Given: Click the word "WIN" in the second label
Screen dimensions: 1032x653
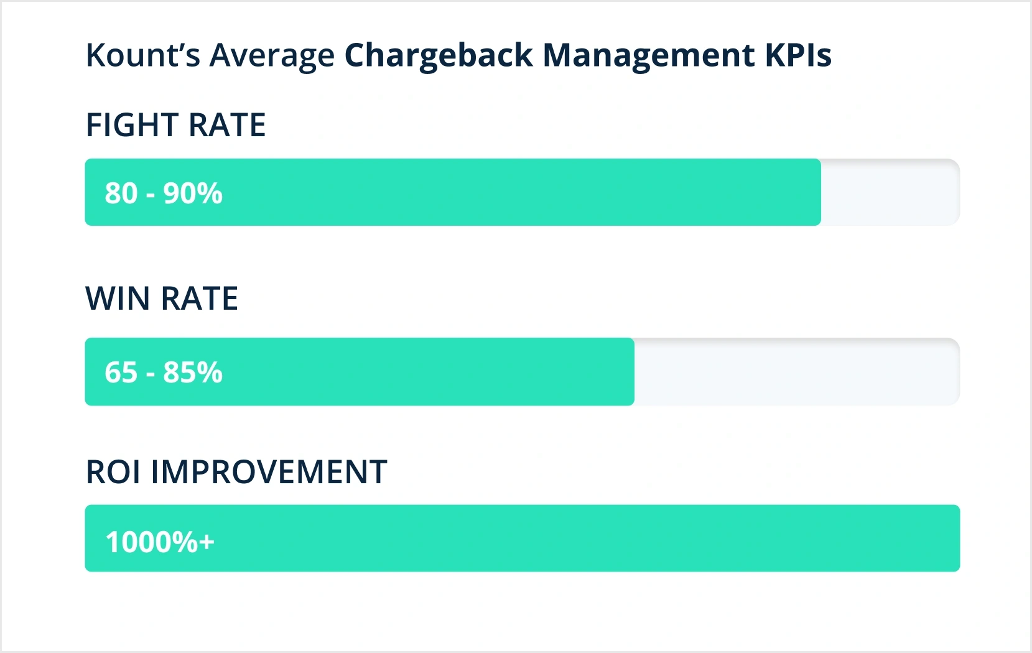Looking at the screenshot, I should pos(118,299).
